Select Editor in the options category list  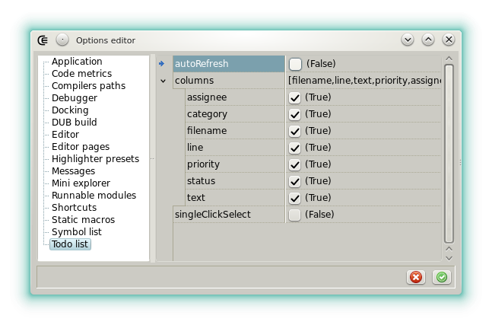(65, 135)
